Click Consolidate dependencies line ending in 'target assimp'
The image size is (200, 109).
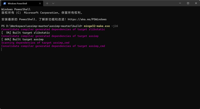pos(50,36)
